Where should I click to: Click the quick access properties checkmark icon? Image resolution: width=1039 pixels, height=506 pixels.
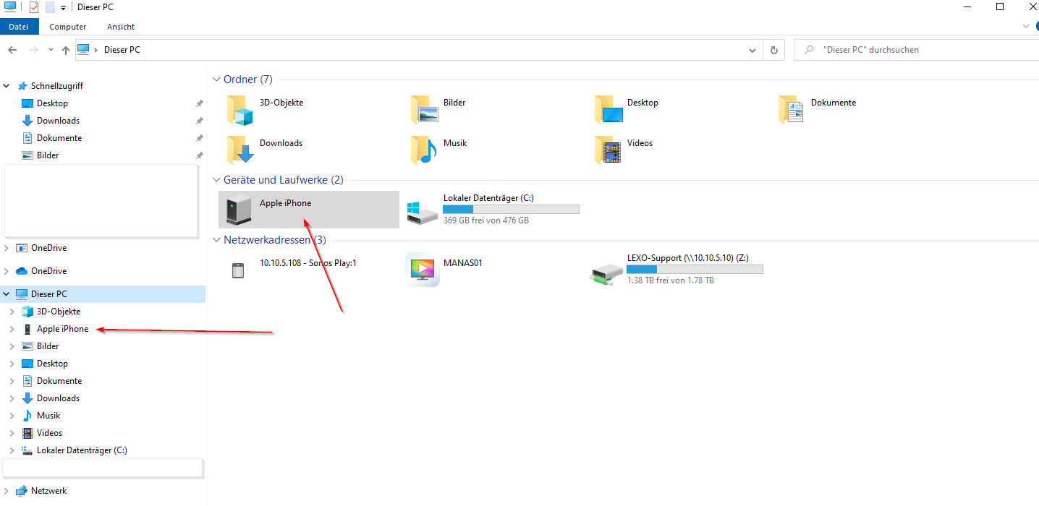(33, 7)
